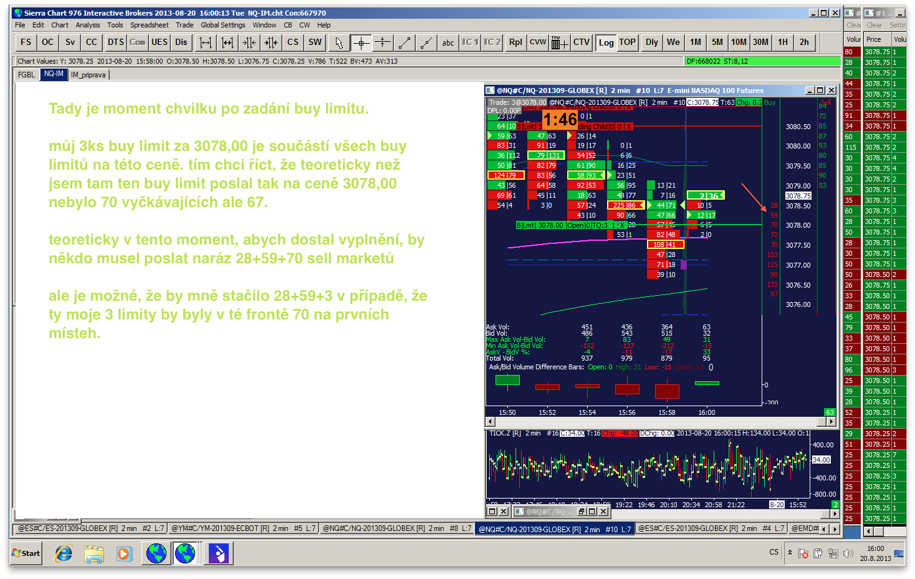Open the Analysis menu
The width and height of the screenshot is (915, 579).
click(x=88, y=25)
